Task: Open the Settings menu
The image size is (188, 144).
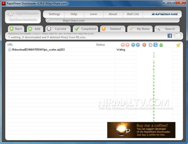Action: (x=54, y=14)
